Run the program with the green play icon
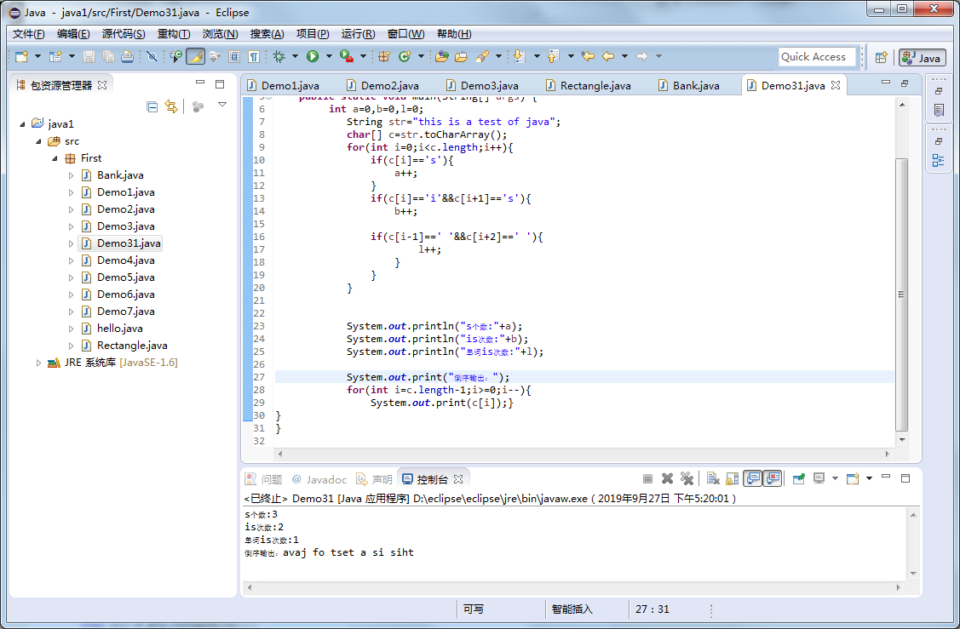 pyautogui.click(x=313, y=57)
